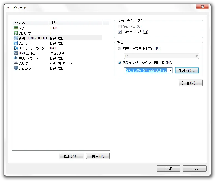Click the 削除 (R) remove button
Image resolution: width=216 pixels, height=181 pixels.
98,156
